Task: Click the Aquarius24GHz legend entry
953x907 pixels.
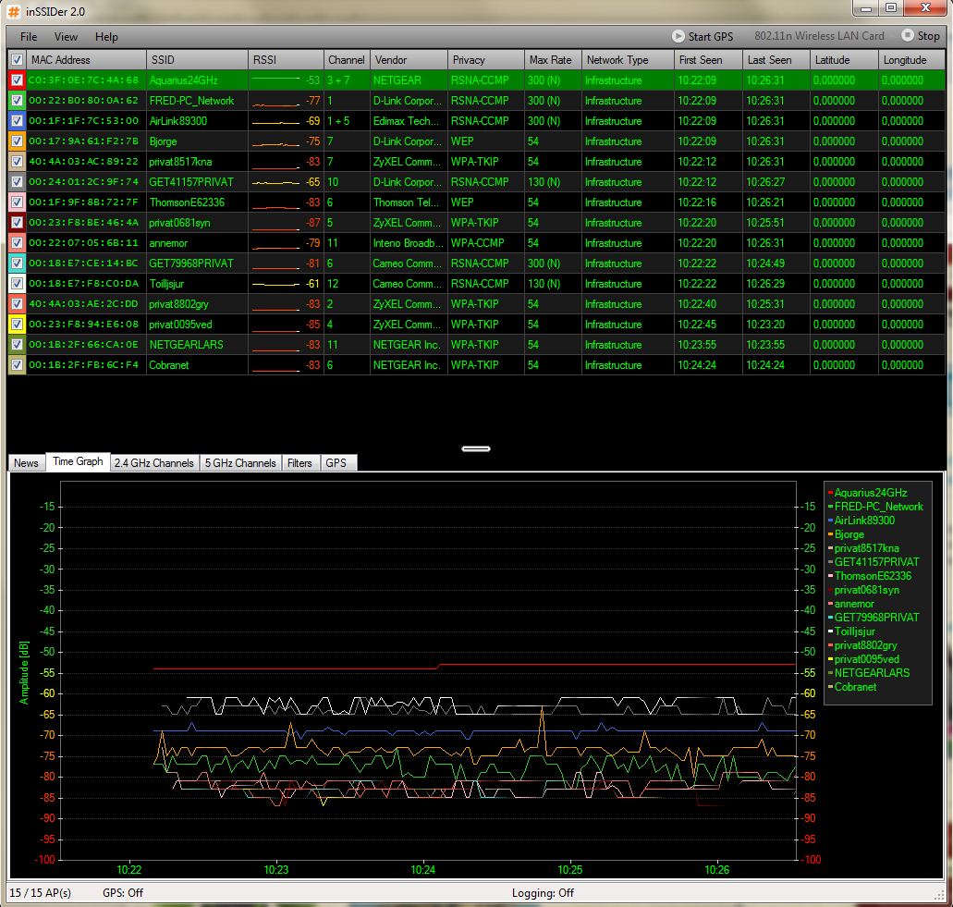Action: (x=868, y=493)
